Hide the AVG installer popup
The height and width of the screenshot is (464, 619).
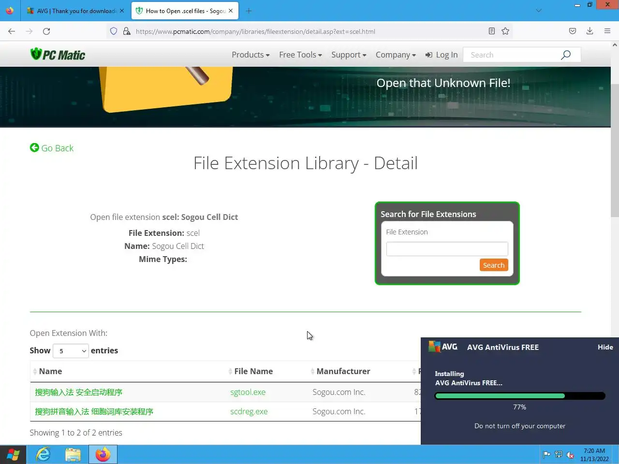pos(605,347)
